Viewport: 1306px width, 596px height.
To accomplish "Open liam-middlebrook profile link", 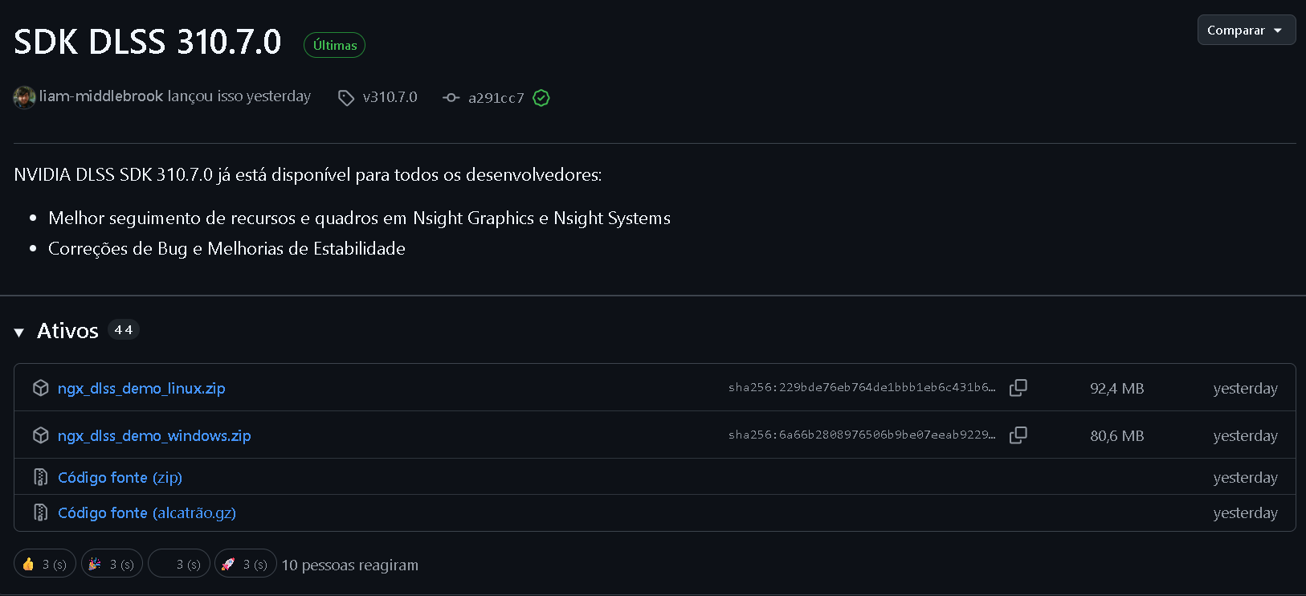I will (101, 96).
